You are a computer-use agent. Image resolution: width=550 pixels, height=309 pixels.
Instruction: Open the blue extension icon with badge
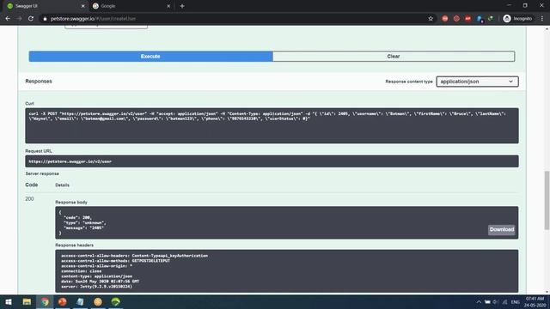click(480, 19)
